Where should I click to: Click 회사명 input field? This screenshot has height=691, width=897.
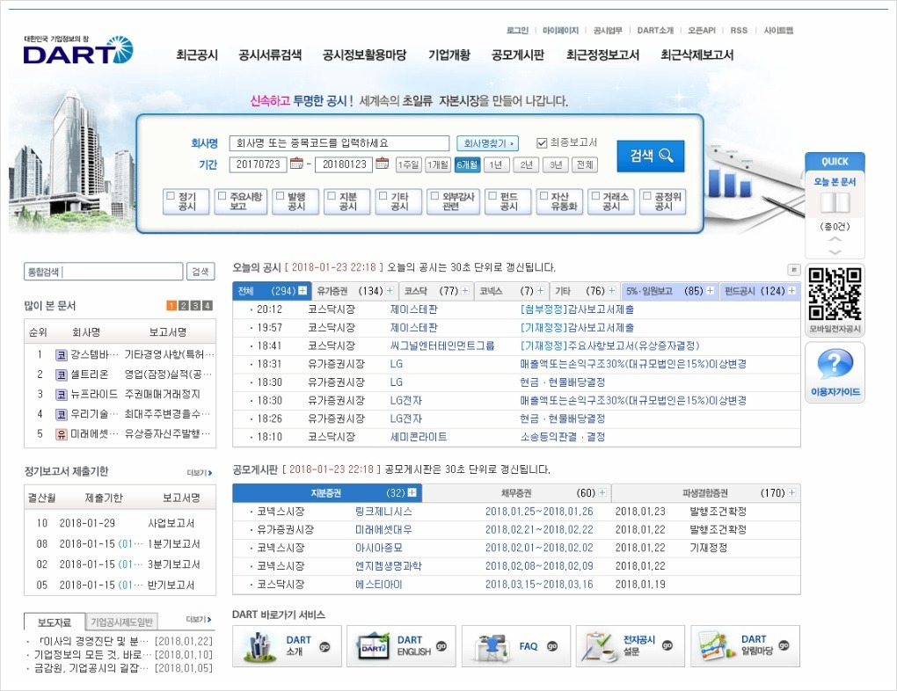(339, 143)
